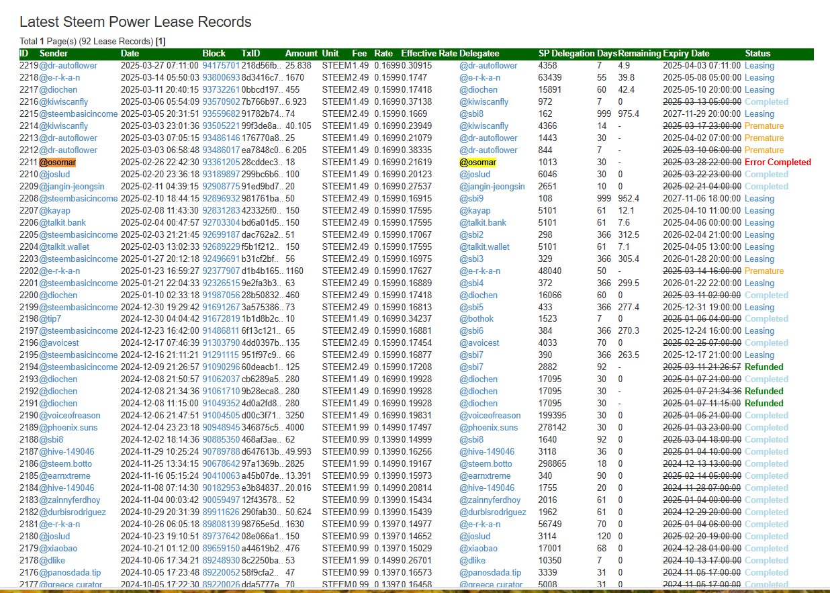The image size is (830, 593).
Task: Select the 'Effective Rate' column header
Action: (429, 54)
